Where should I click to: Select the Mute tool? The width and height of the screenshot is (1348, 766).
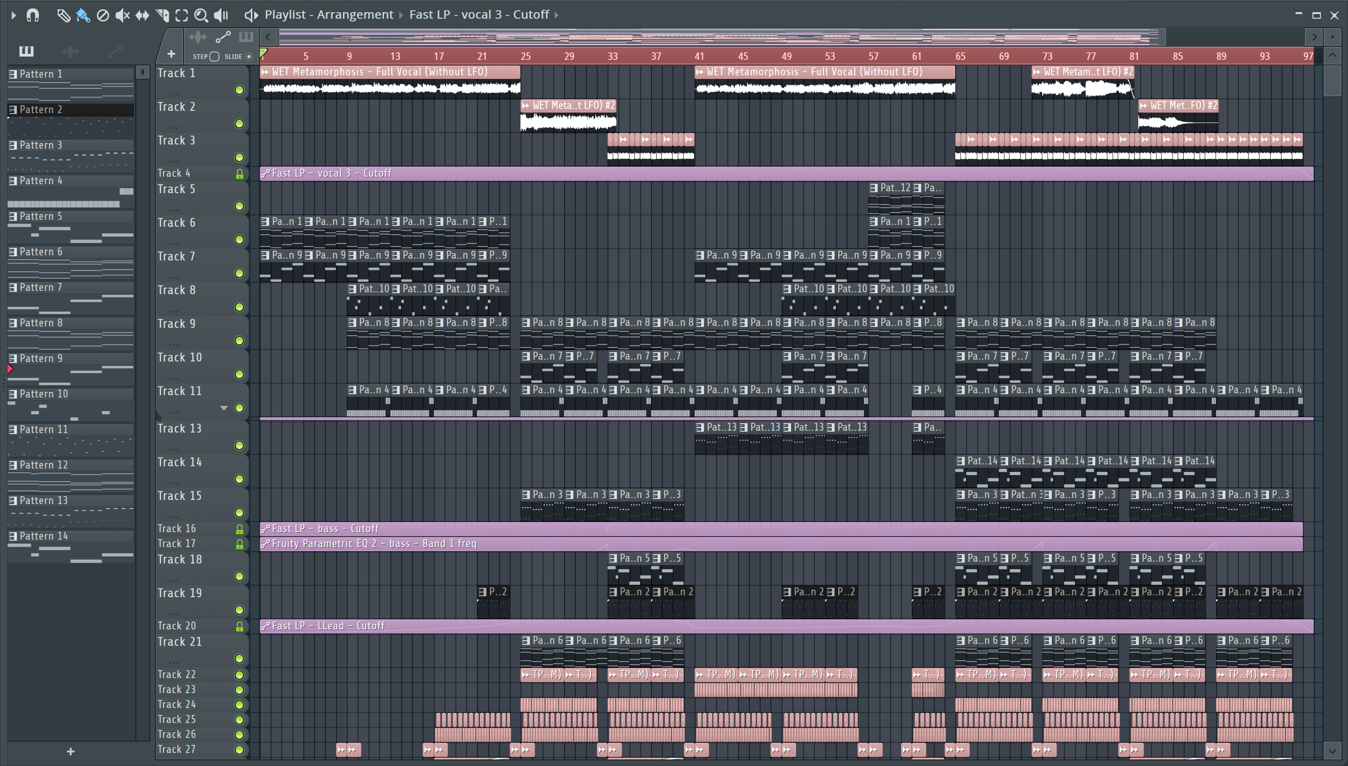tap(122, 15)
